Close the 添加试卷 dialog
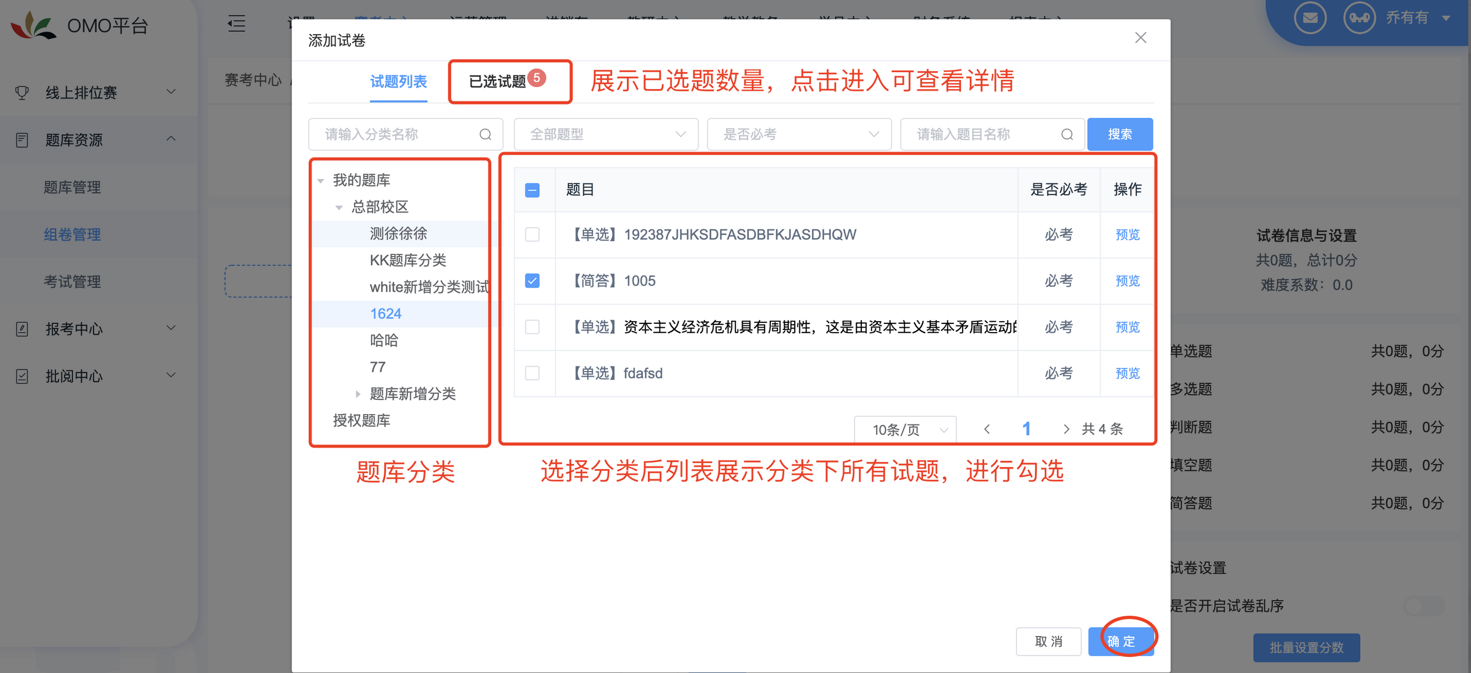The width and height of the screenshot is (1471, 673). coord(1140,37)
